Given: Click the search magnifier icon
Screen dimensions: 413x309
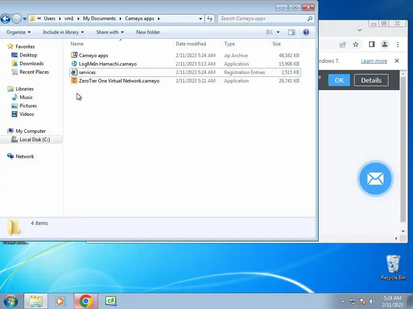Looking at the screenshot, I should coord(310,19).
